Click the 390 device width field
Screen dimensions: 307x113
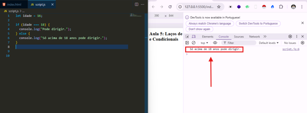[156, 16]
